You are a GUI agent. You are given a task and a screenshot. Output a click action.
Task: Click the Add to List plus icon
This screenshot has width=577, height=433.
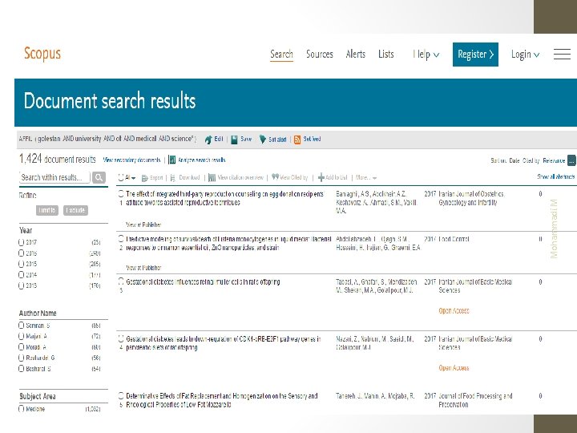pyautogui.click(x=321, y=177)
